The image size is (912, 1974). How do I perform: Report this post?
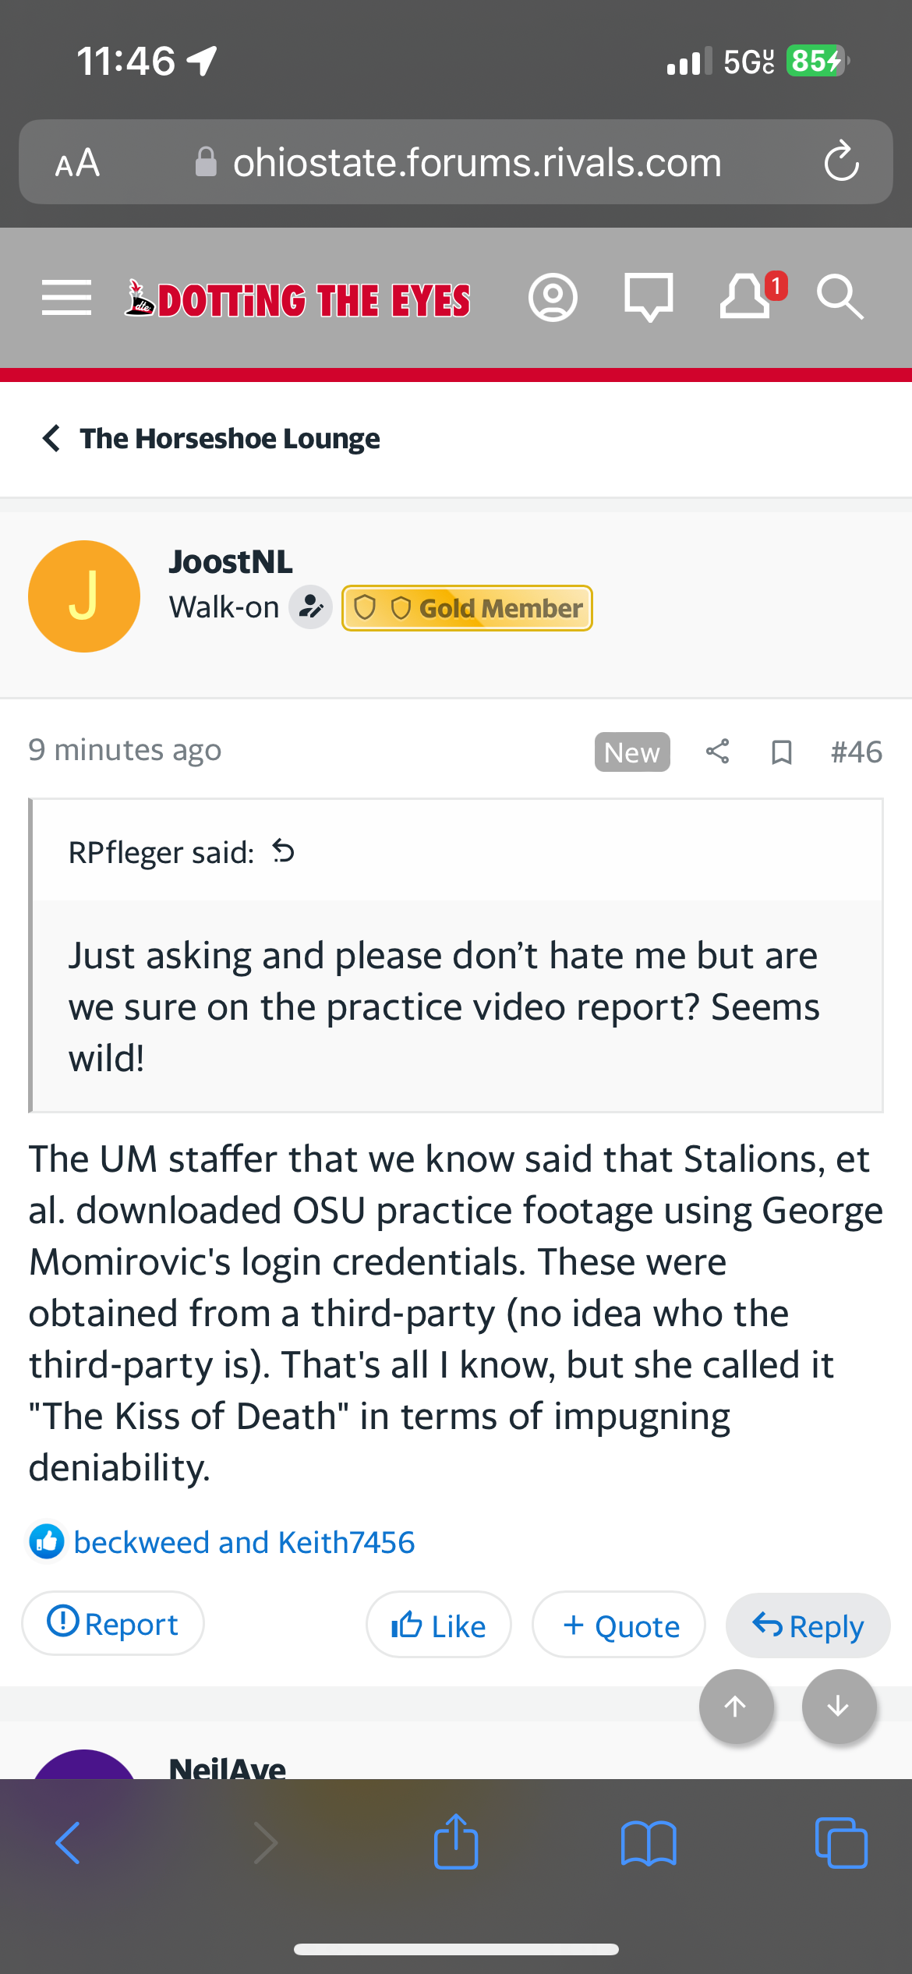click(113, 1624)
